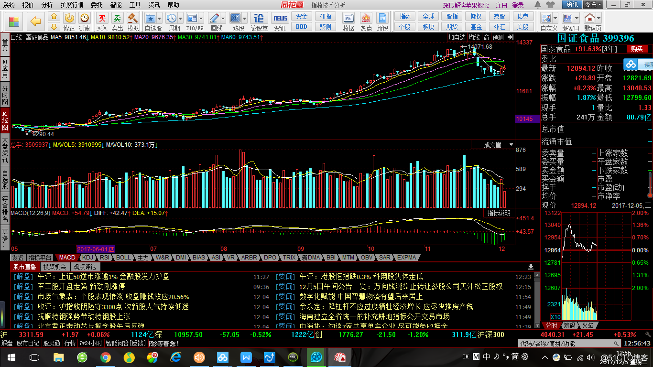The height and width of the screenshot is (367, 653).
Task: Expand the 自定义 dropdown arrow
Action: pos(555,18)
